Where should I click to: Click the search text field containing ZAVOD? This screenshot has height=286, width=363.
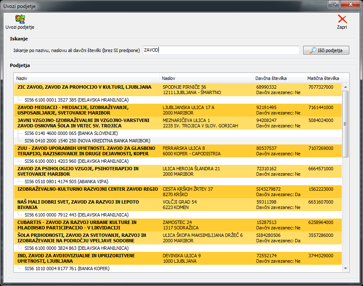(x=221, y=50)
